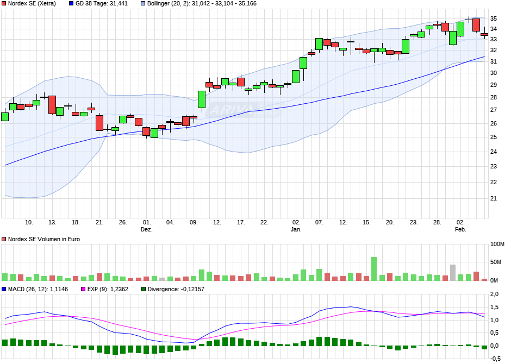
Task: Click the "Divergence: -0,12157" label
Action: coord(176,289)
